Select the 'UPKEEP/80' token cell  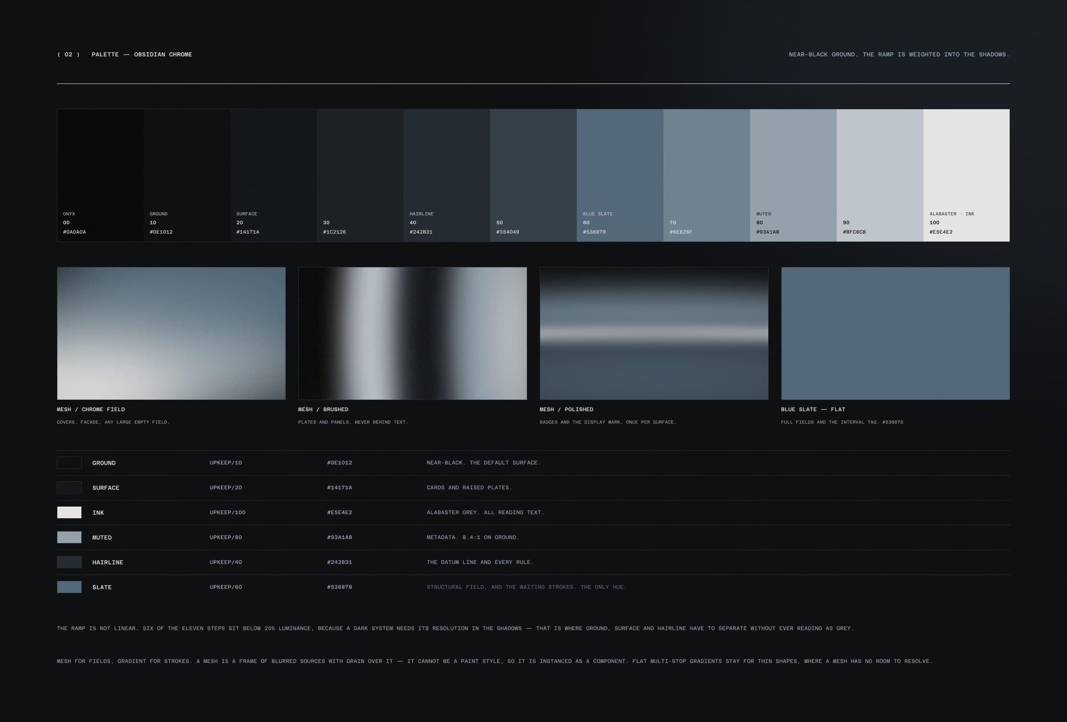pos(226,537)
